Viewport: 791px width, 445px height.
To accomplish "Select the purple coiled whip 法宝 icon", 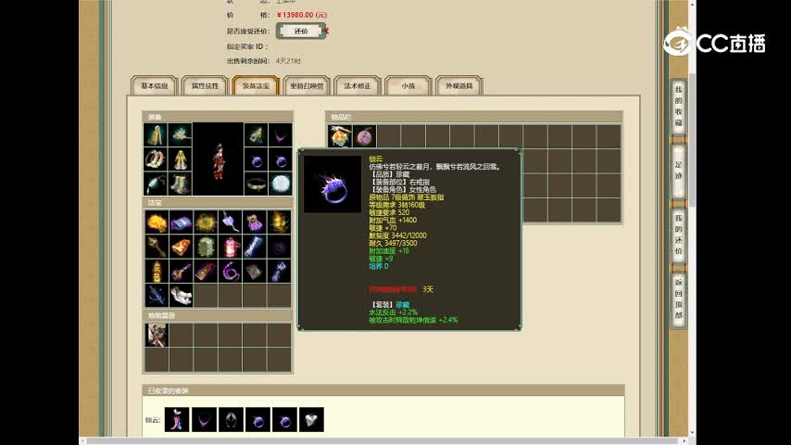I will coord(230,272).
